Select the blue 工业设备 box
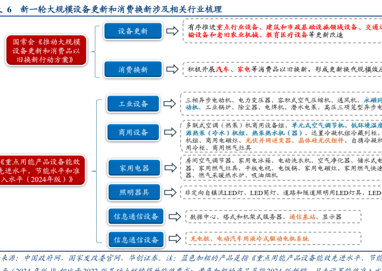Image resolution: width=382 pixels, height=271 pixels. (x=133, y=104)
